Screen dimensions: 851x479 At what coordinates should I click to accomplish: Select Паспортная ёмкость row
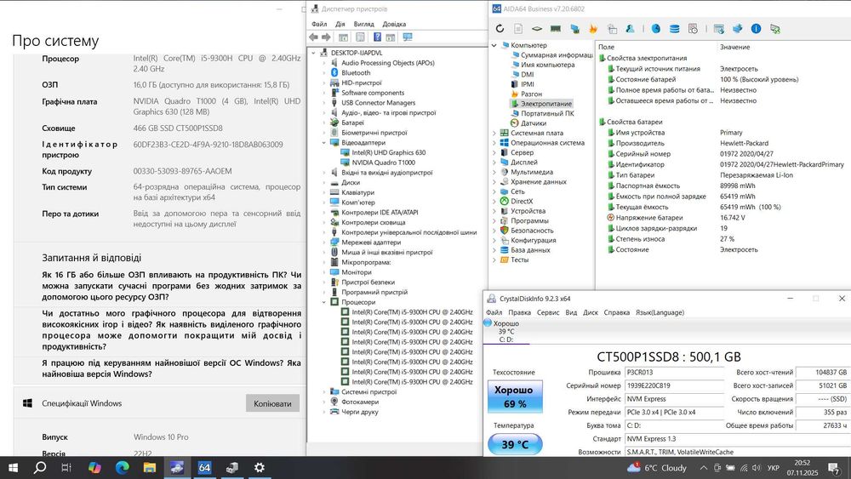tap(722, 185)
